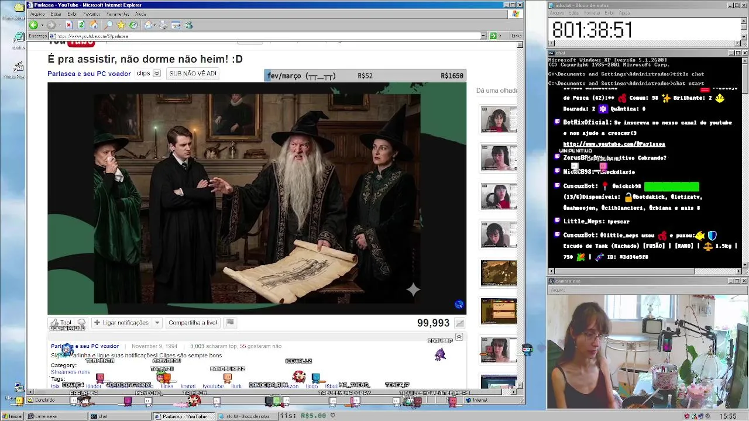The height and width of the screenshot is (421, 749).
Task: Click the green Go arrow beside the address bar
Action: click(x=493, y=36)
